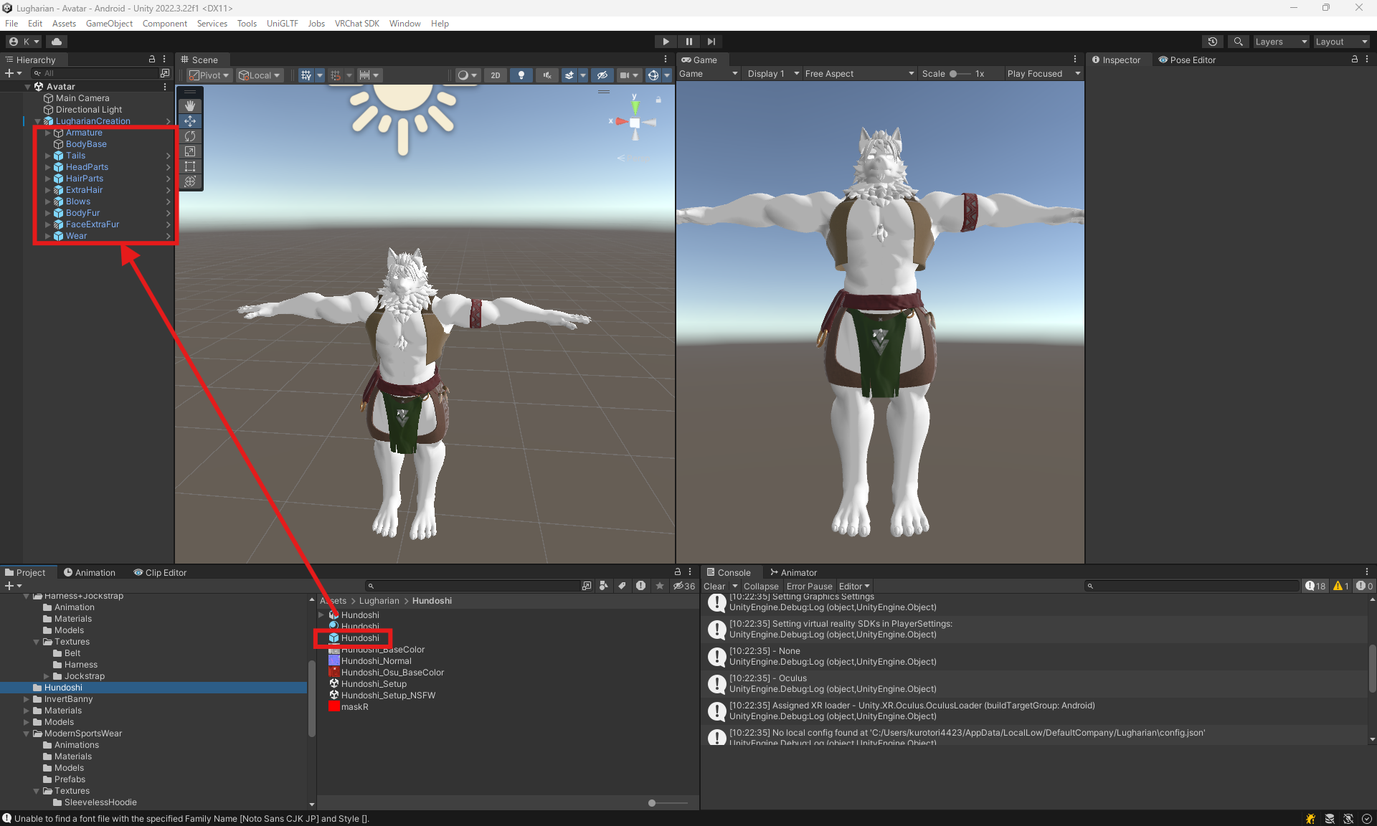Select the combined Transform tool
This screenshot has height=826, width=1377.
coord(190,181)
